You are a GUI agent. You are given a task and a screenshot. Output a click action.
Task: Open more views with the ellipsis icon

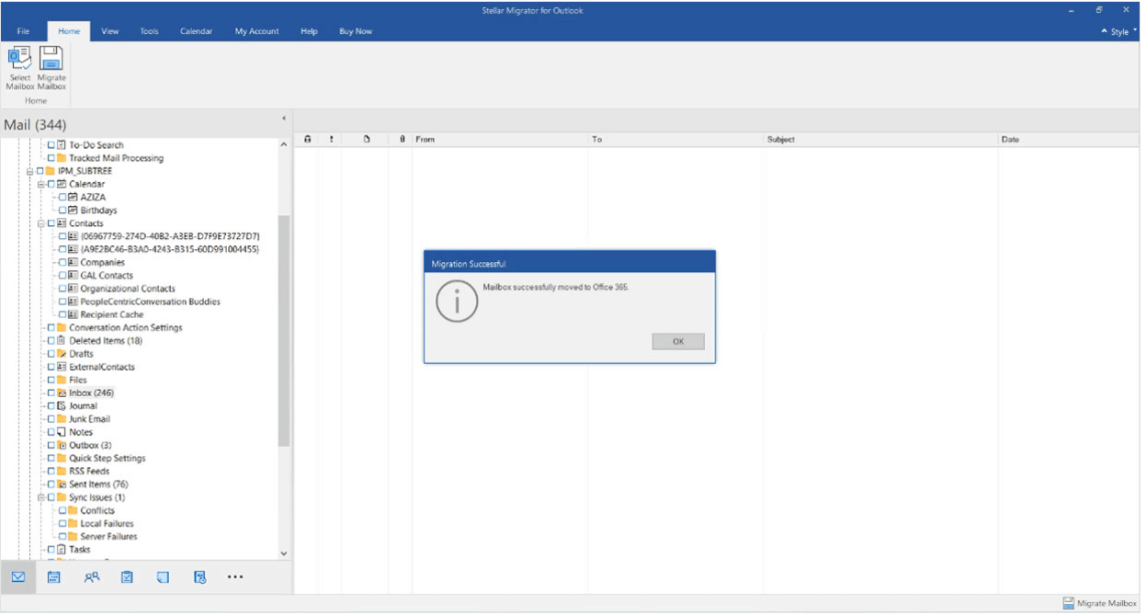coord(235,576)
